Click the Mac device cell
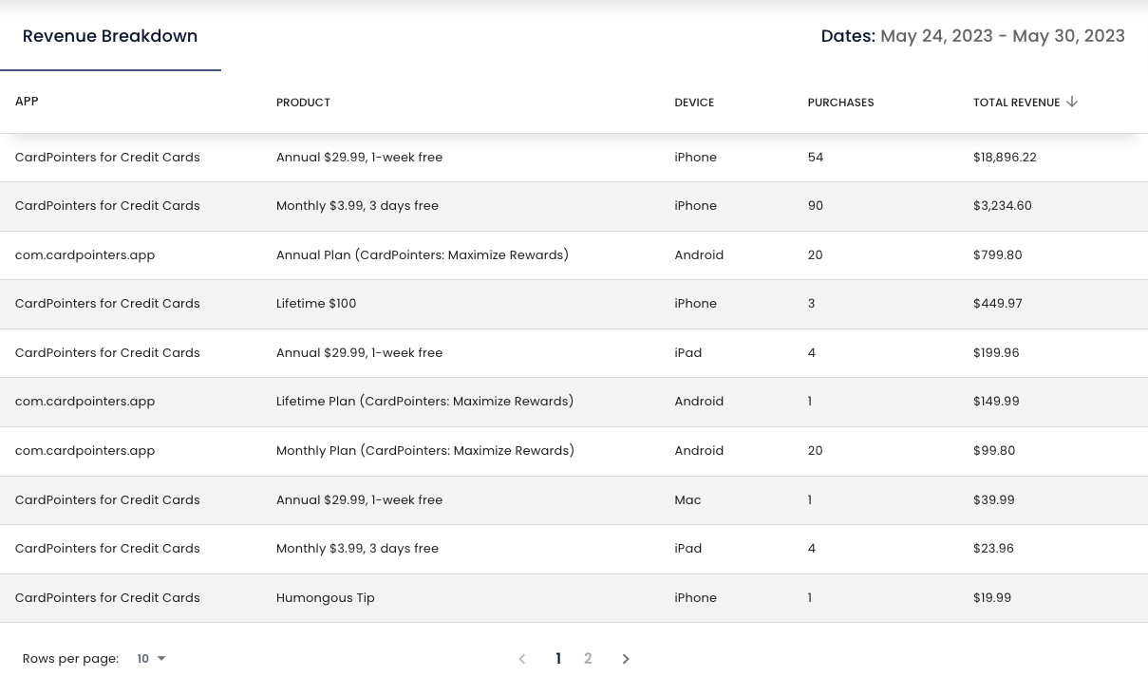 click(687, 500)
